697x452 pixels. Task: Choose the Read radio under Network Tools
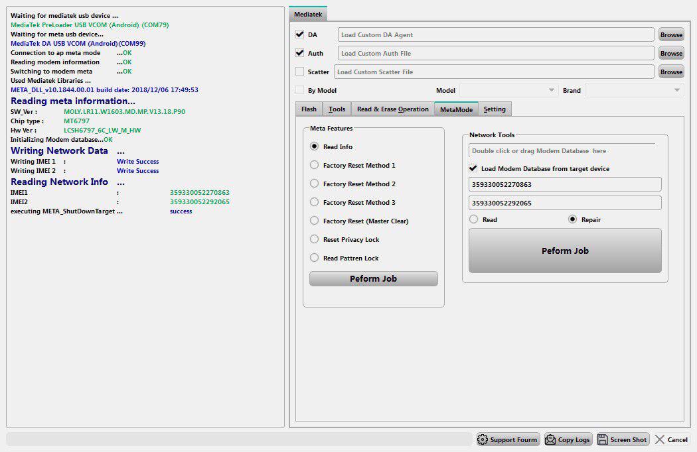[474, 219]
